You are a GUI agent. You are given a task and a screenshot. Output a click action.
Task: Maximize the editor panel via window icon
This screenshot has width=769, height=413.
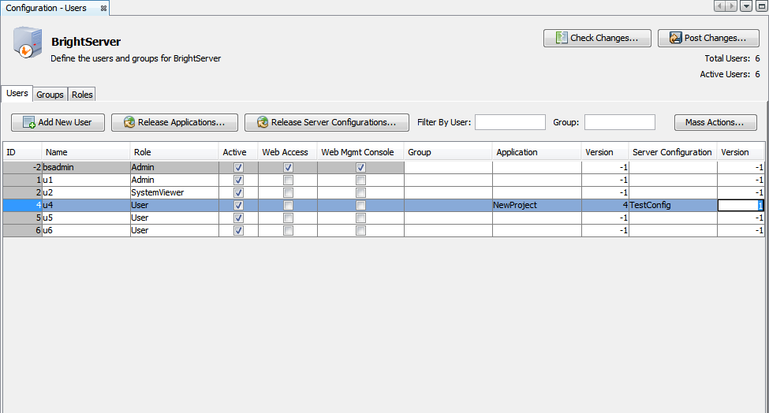click(x=760, y=6)
